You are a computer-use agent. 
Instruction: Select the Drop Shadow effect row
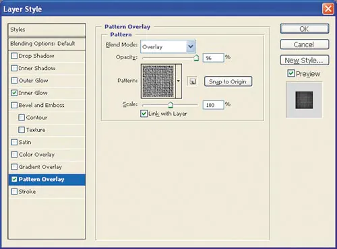tap(47, 56)
